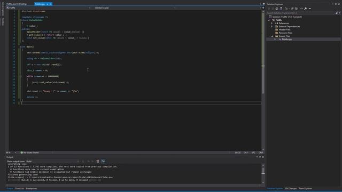
Task: Switch to the Git Changes tab
Action: (291, 188)
